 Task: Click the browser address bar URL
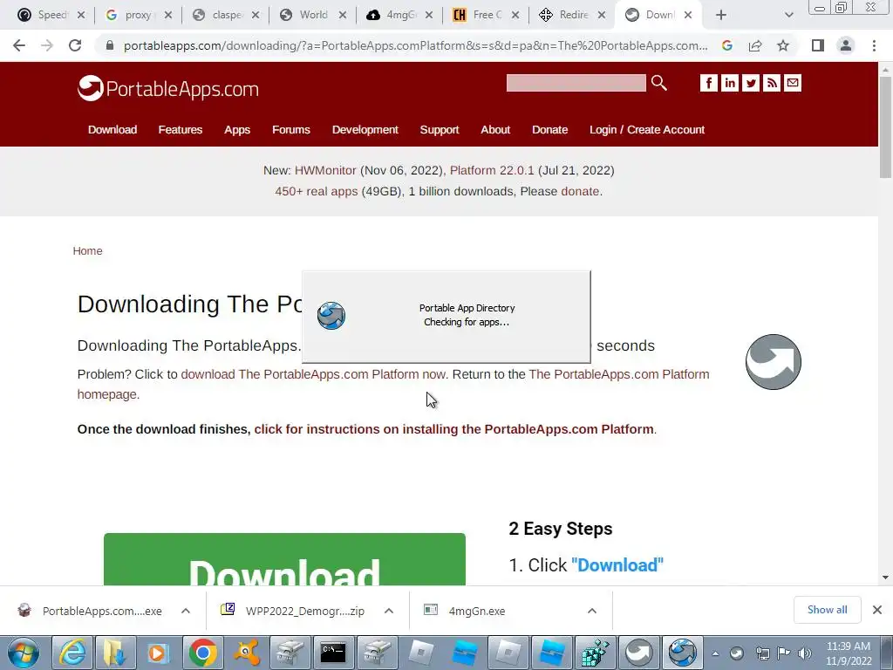(416, 45)
